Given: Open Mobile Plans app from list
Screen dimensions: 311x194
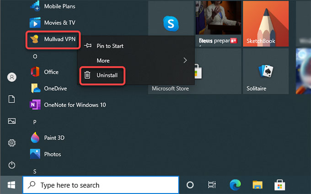Looking at the screenshot, I should coord(53,6).
